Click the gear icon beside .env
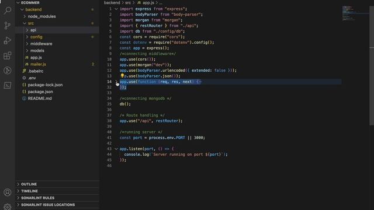 click(24, 78)
